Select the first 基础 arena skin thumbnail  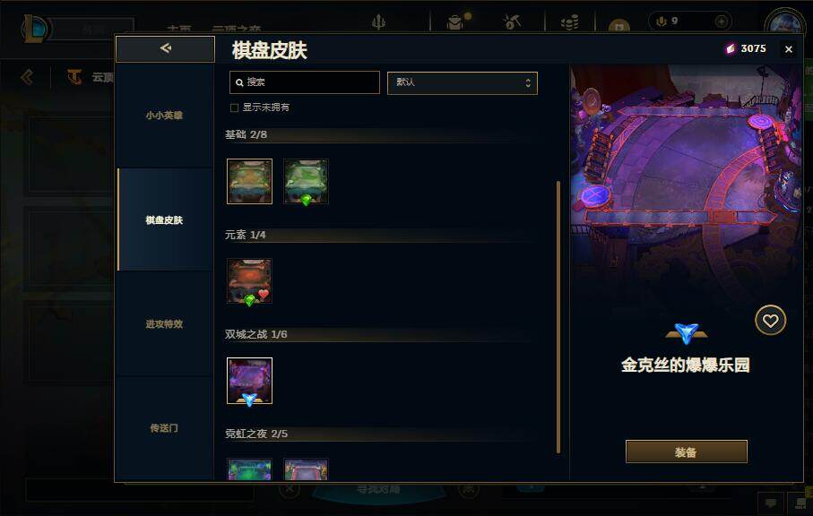click(249, 181)
